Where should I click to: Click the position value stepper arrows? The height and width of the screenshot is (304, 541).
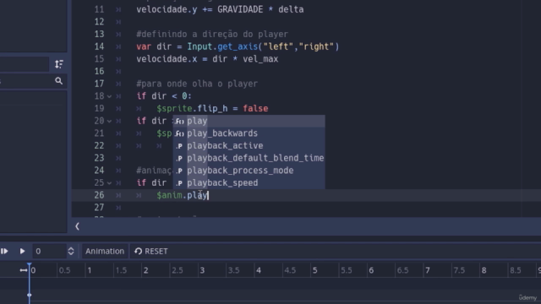[x=71, y=252]
